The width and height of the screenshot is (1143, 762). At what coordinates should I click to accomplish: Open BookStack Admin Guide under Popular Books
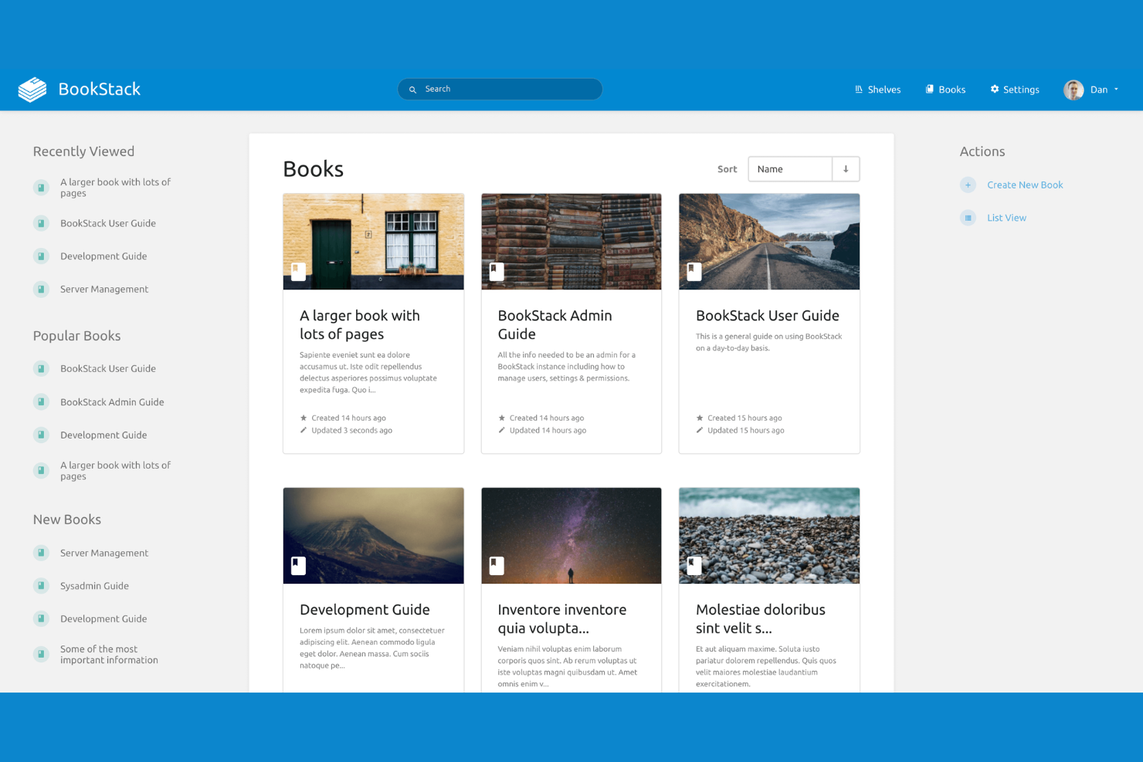[112, 402]
